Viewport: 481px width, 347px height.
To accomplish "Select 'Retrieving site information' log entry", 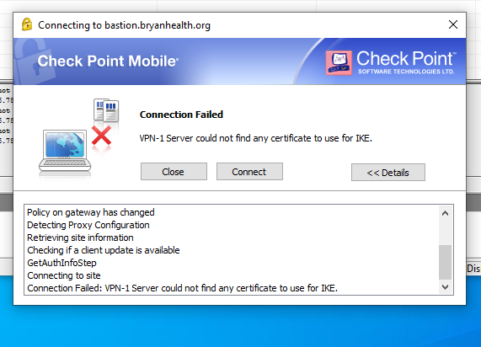I will click(x=80, y=238).
